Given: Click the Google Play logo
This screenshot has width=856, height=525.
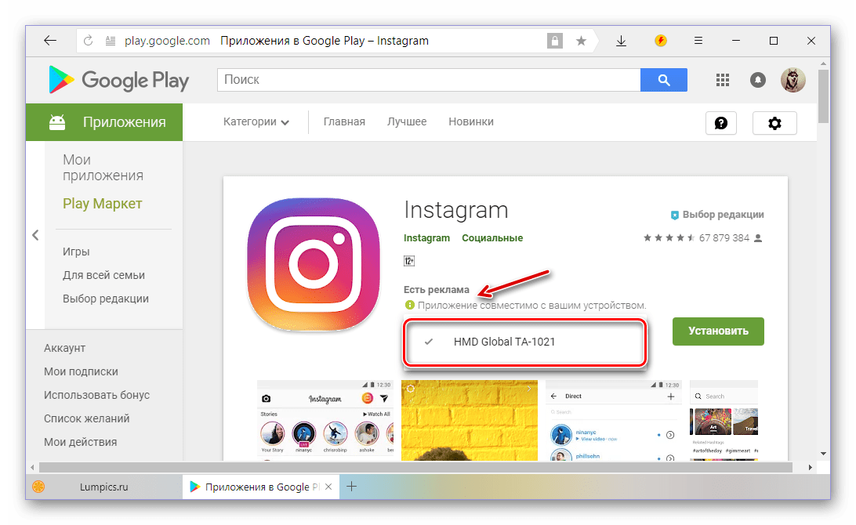Looking at the screenshot, I should point(118,80).
